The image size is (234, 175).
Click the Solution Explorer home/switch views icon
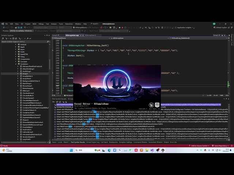(x=3, y=38)
